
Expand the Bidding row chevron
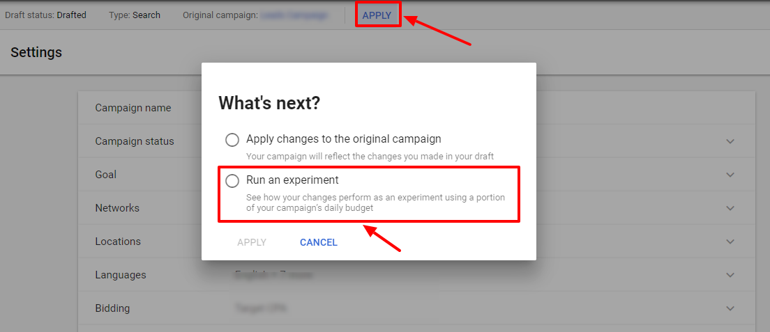730,308
